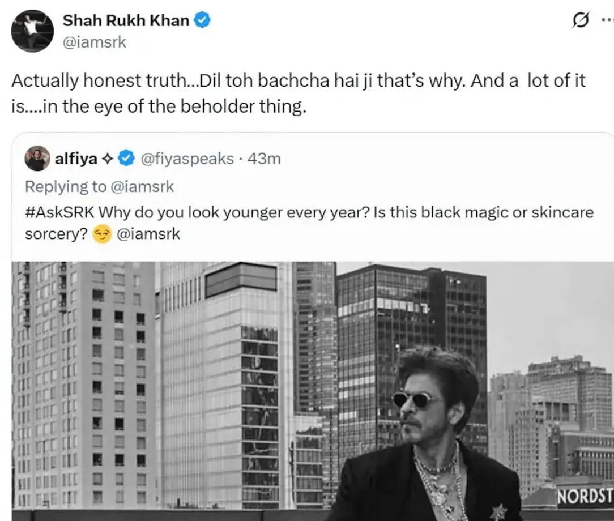
Task: Click alfiya's circular profile avatar
Action: 37,159
